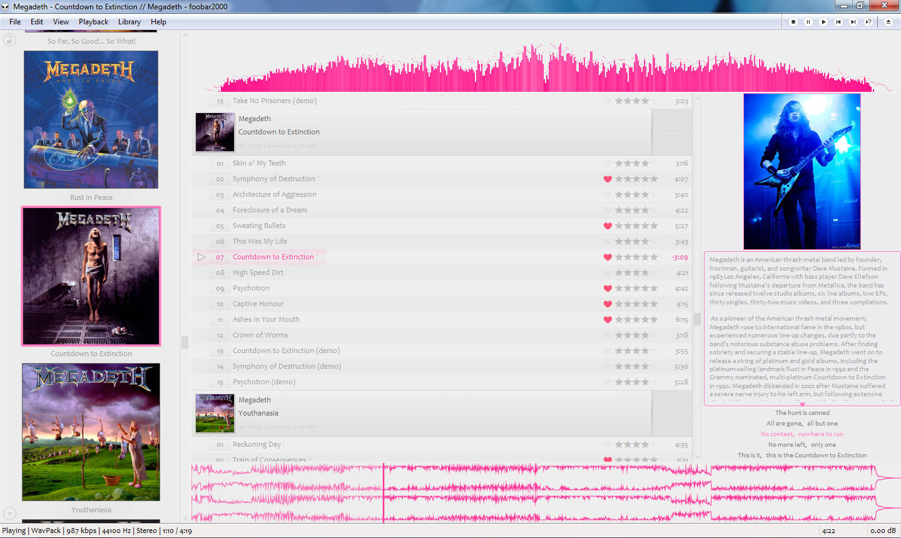Select track 08 High Speed Dirt
901x538 pixels.
pyautogui.click(x=442, y=272)
